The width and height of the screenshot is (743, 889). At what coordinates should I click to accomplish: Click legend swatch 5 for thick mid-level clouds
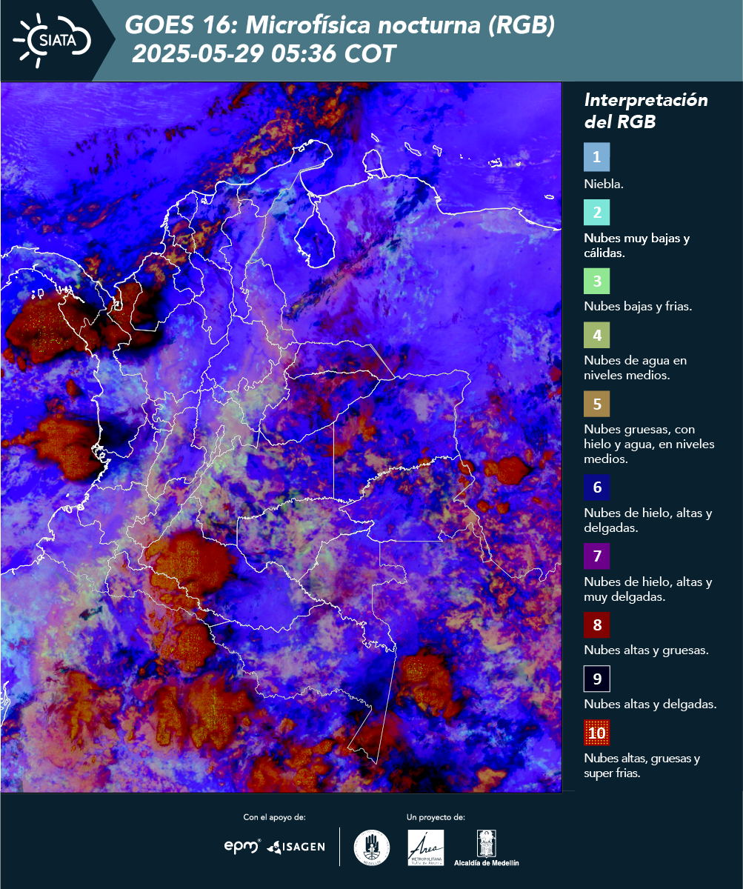(x=597, y=404)
